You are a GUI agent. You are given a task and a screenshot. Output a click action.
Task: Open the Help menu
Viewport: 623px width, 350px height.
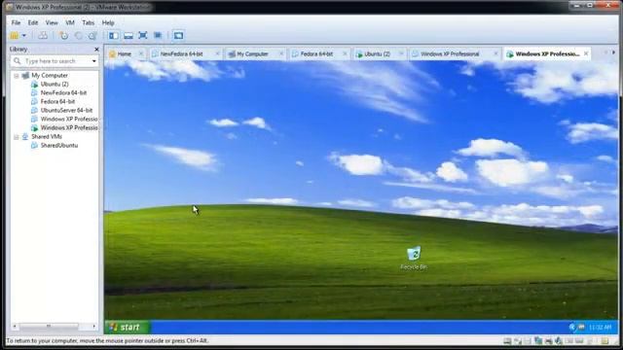[x=108, y=22]
